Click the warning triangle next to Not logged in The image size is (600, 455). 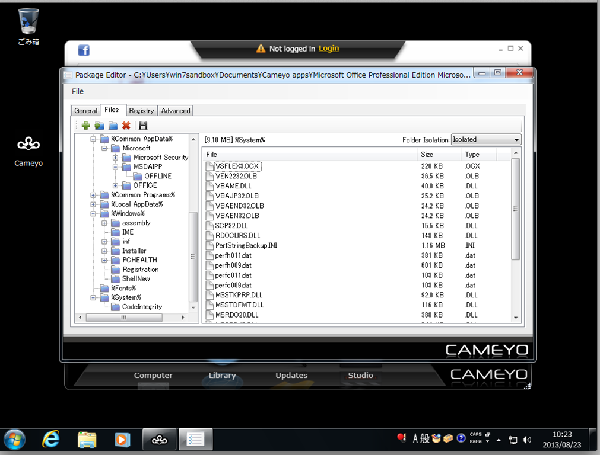(261, 49)
